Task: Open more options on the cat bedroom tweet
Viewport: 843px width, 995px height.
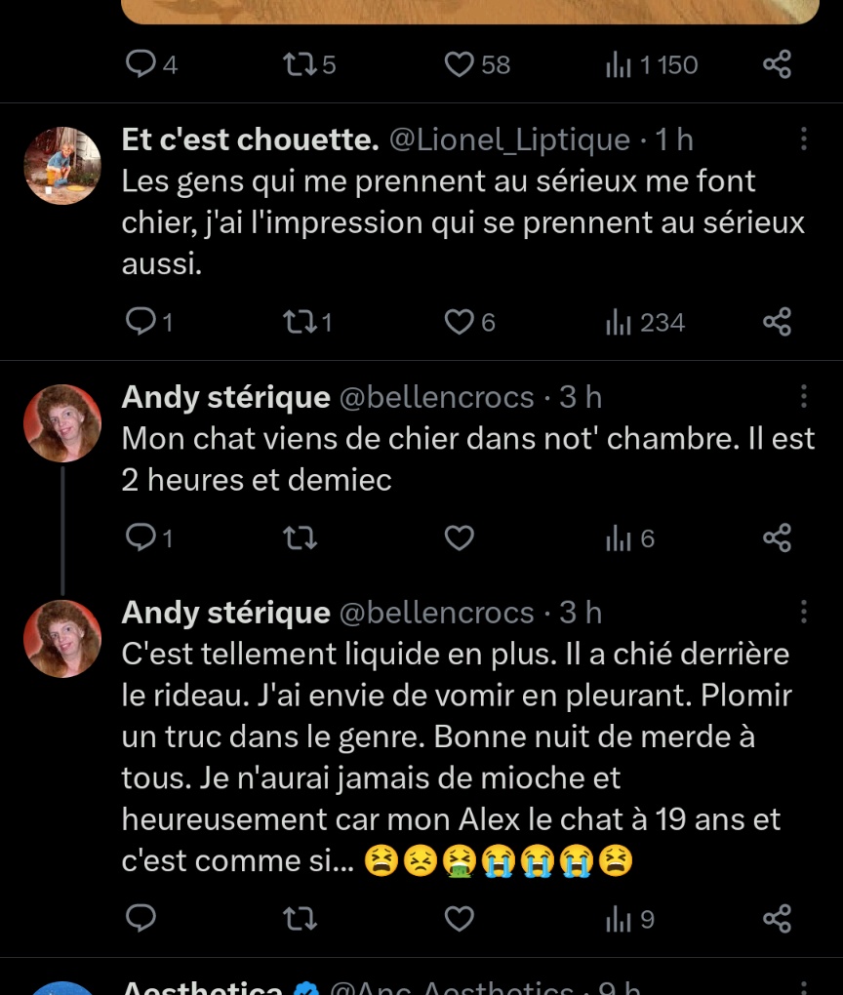Action: (x=804, y=396)
